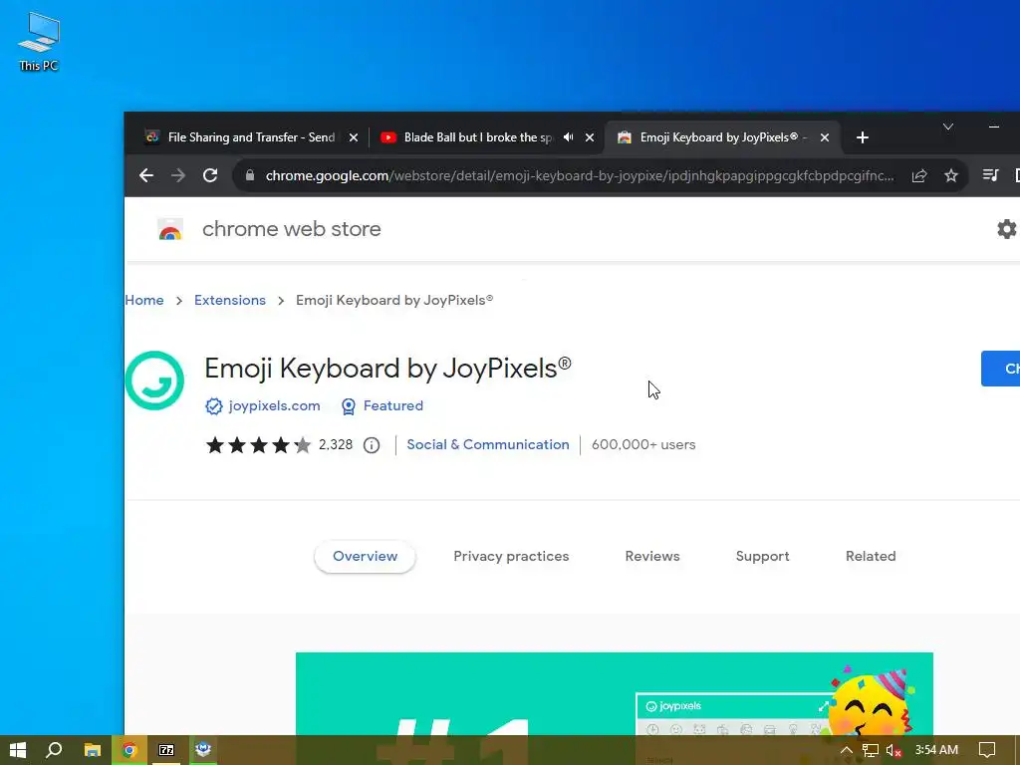
Task: Bookmark this page with star
Action: (951, 175)
